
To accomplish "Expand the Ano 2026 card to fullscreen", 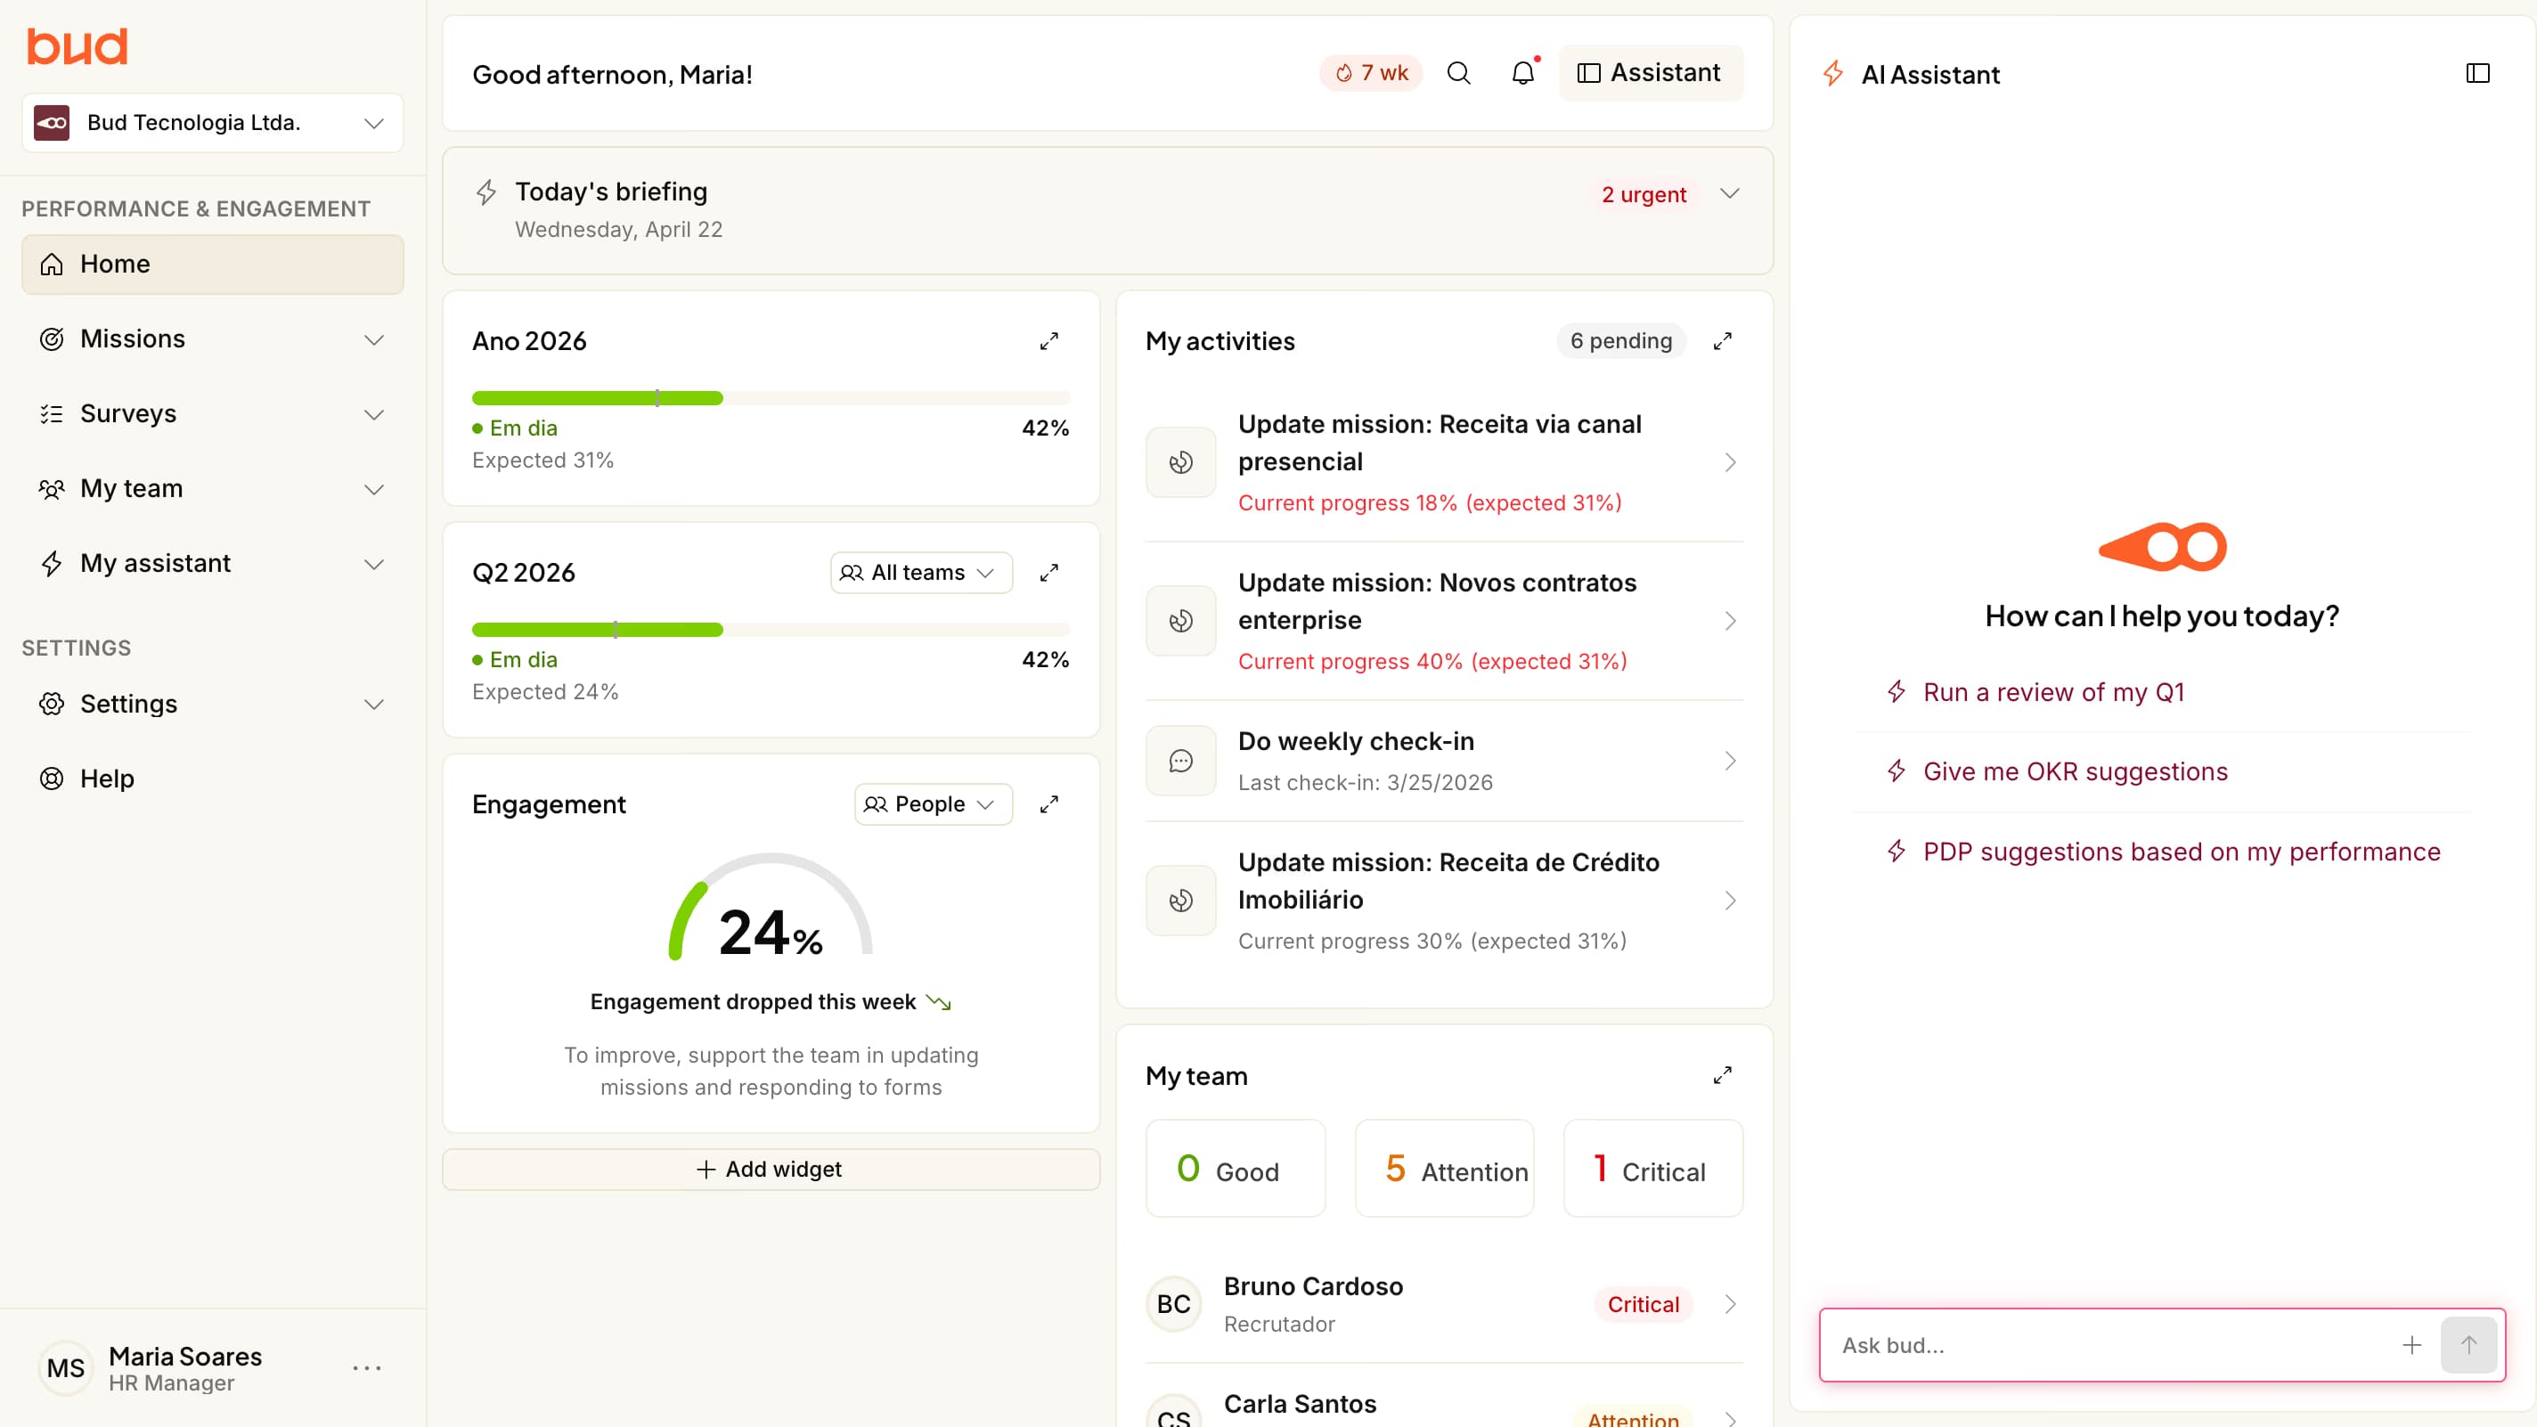I will click(x=1048, y=342).
